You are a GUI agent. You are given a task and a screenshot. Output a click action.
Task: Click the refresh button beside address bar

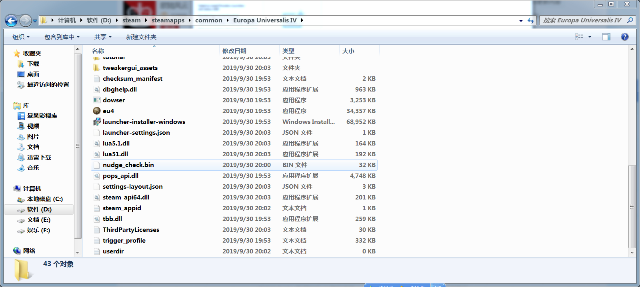[531, 20]
